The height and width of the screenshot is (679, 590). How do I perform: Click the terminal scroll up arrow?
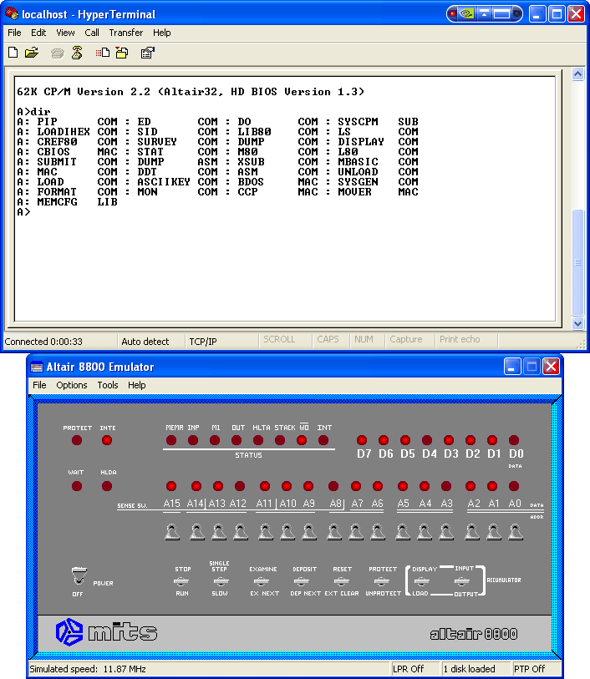click(x=577, y=74)
